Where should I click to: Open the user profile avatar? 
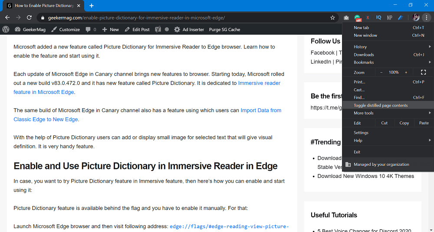416,18
